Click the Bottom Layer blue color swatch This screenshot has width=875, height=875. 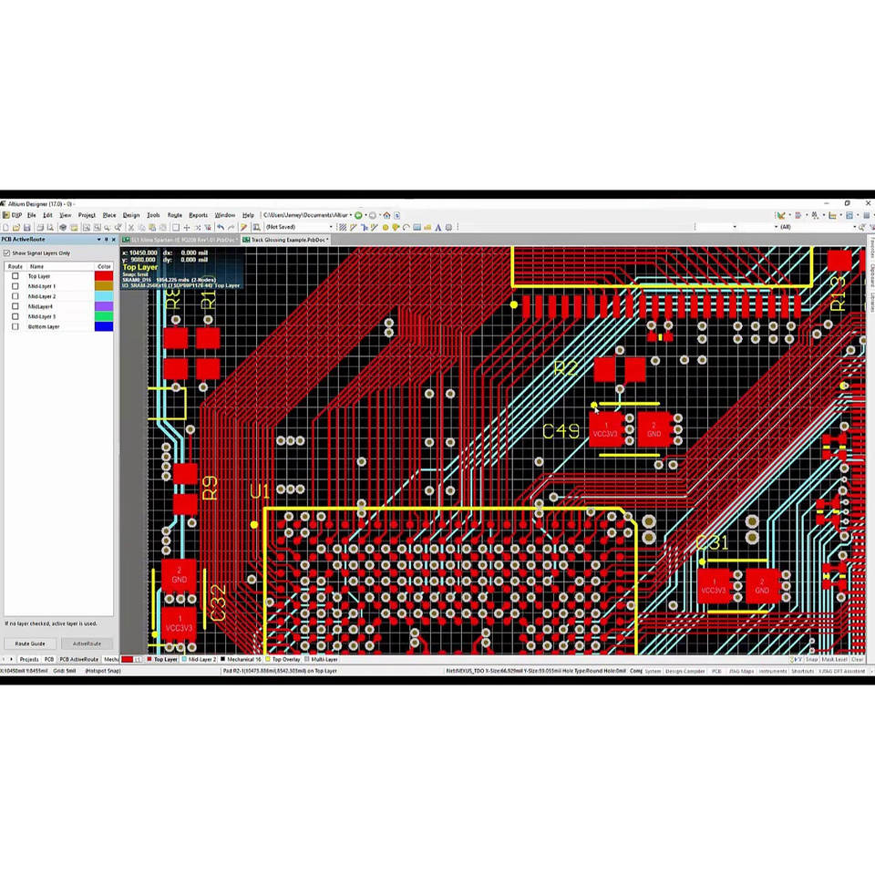104,326
